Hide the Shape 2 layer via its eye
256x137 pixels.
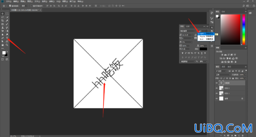coord(217,88)
